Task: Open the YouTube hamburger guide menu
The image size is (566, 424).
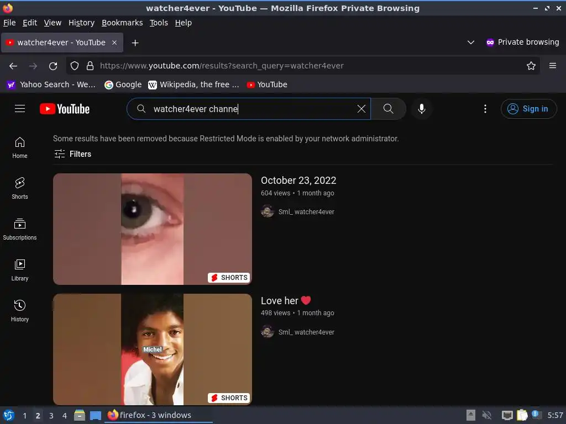Action: [x=20, y=109]
